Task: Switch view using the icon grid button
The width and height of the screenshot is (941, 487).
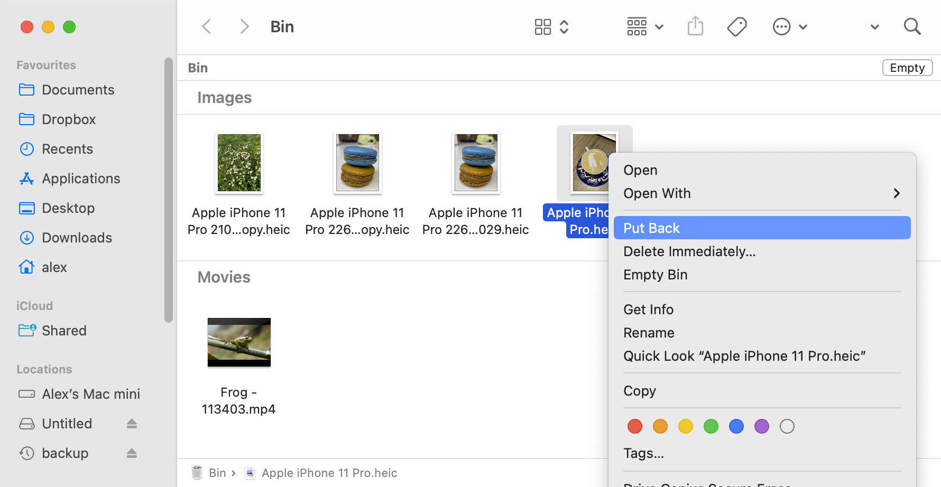Action: (551, 26)
